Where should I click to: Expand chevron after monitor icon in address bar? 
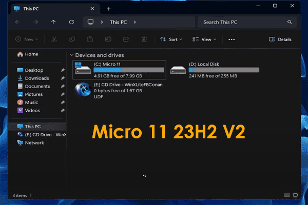tap(102, 22)
